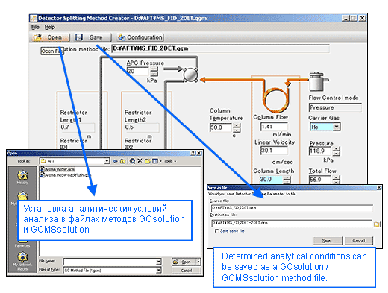Open the Help menu
The height and width of the screenshot is (293, 388).
pyautogui.click(x=50, y=27)
